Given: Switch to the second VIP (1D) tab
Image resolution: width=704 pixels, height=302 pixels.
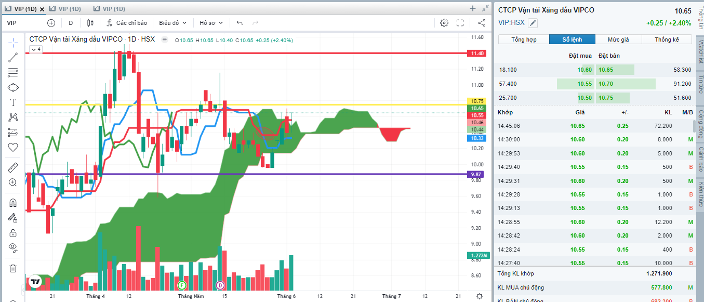Looking at the screenshot, I should 65,9.
